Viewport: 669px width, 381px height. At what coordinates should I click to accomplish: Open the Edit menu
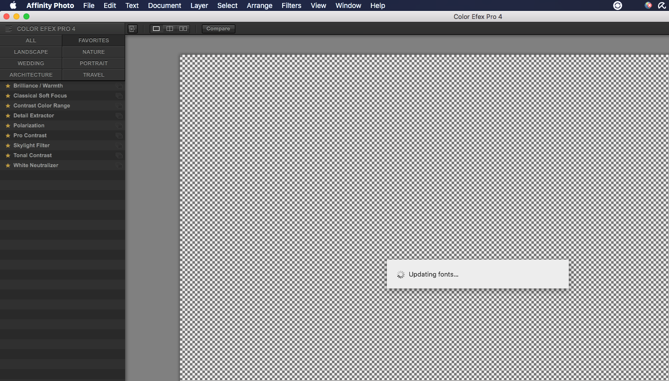point(110,5)
